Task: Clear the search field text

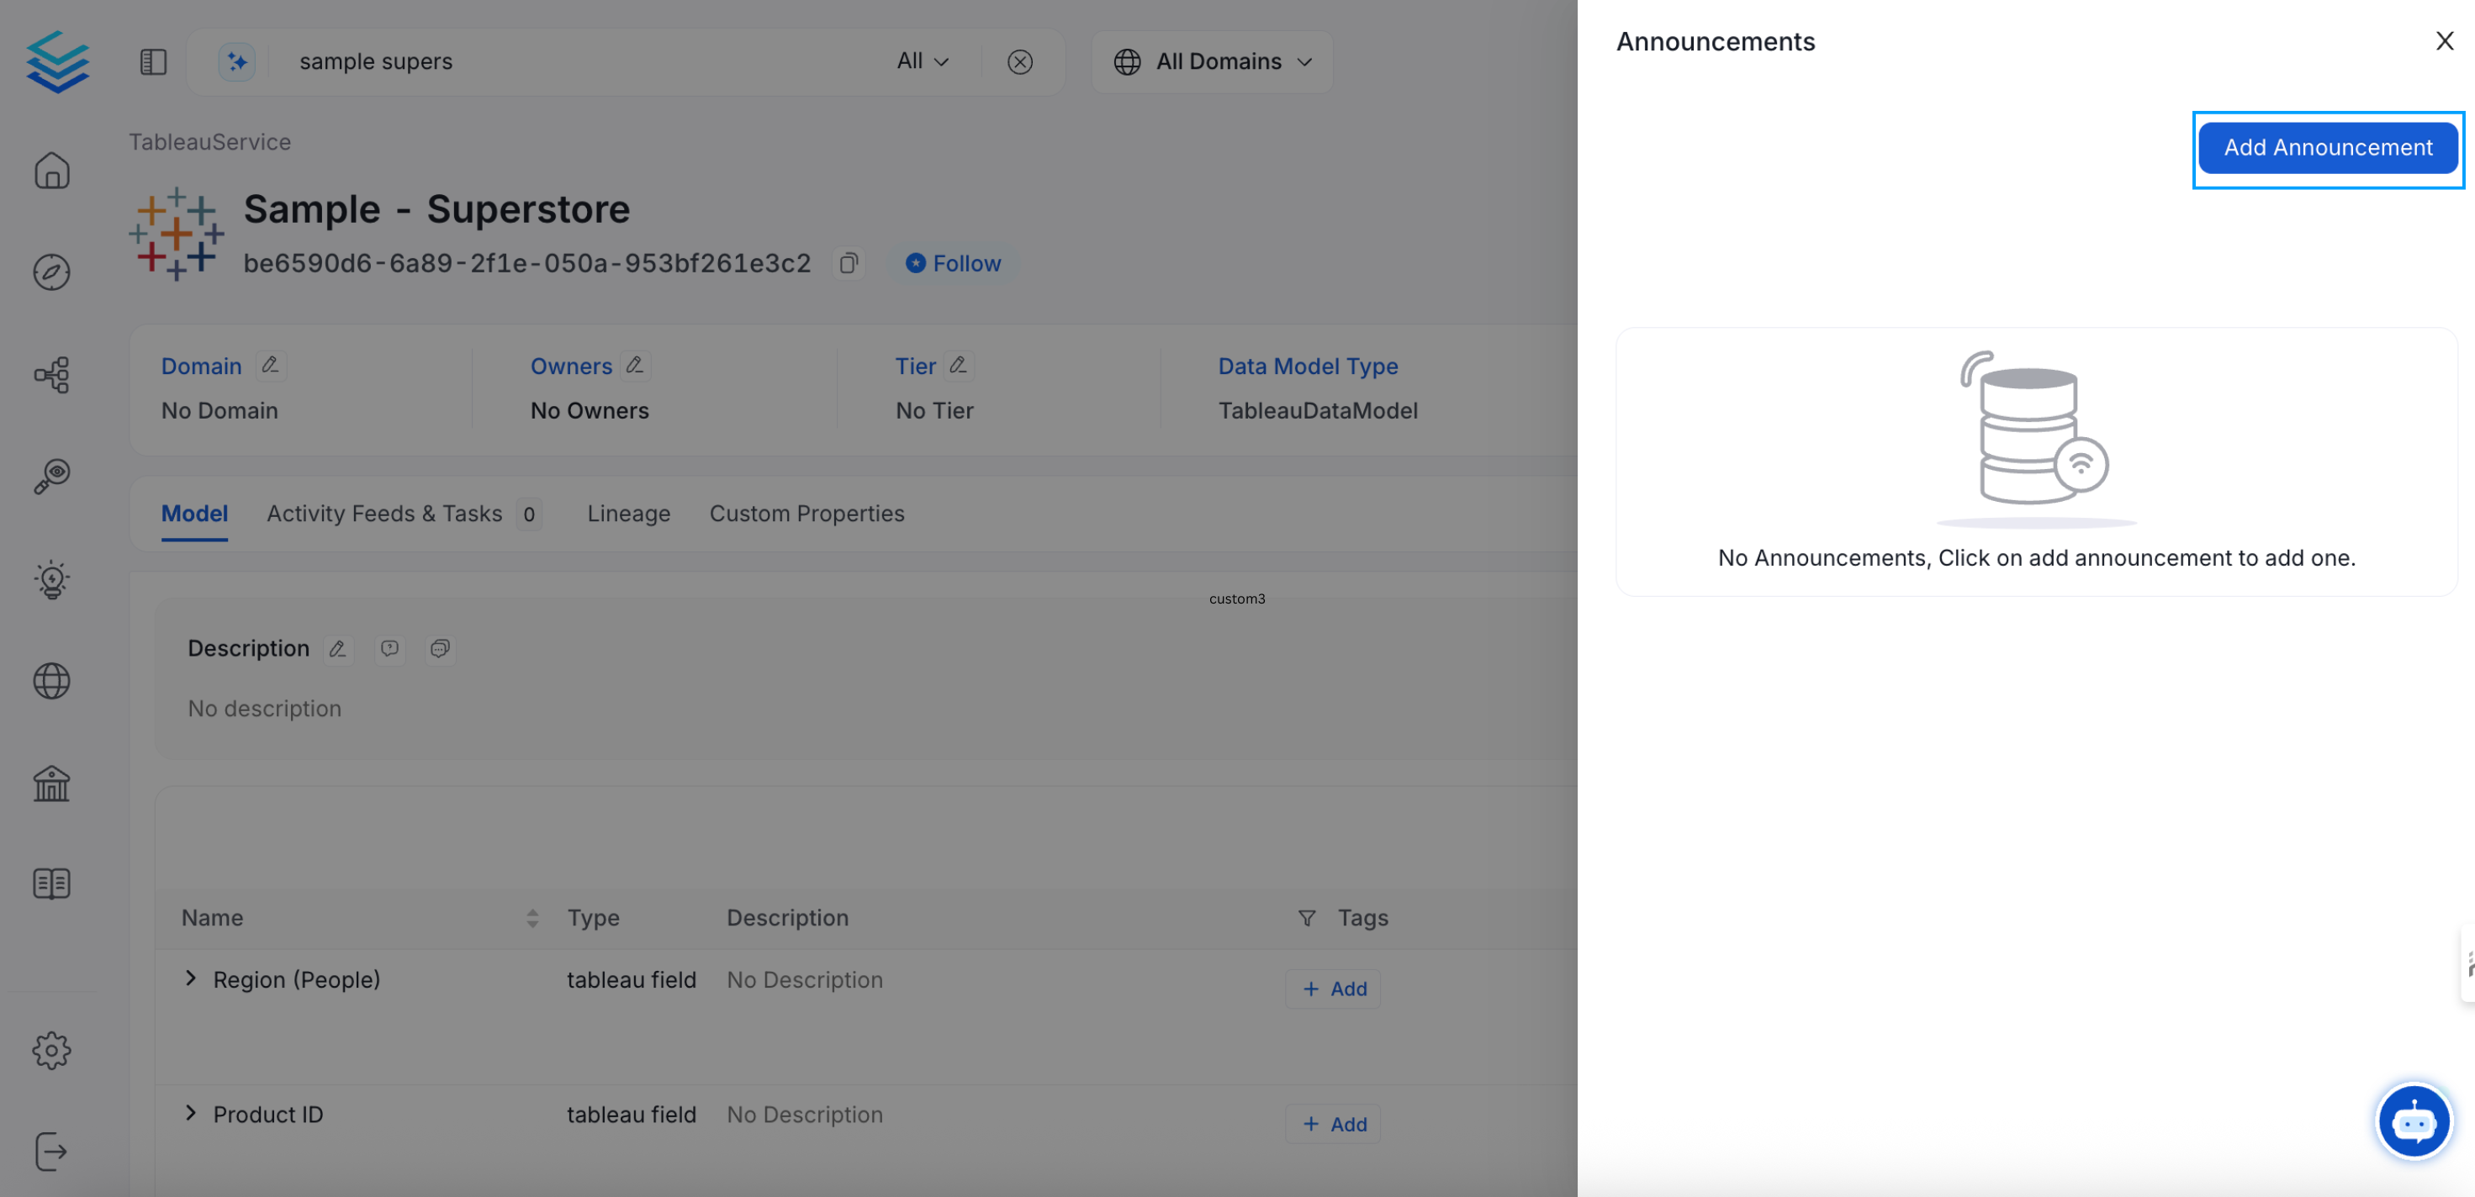Action: click(x=1019, y=62)
